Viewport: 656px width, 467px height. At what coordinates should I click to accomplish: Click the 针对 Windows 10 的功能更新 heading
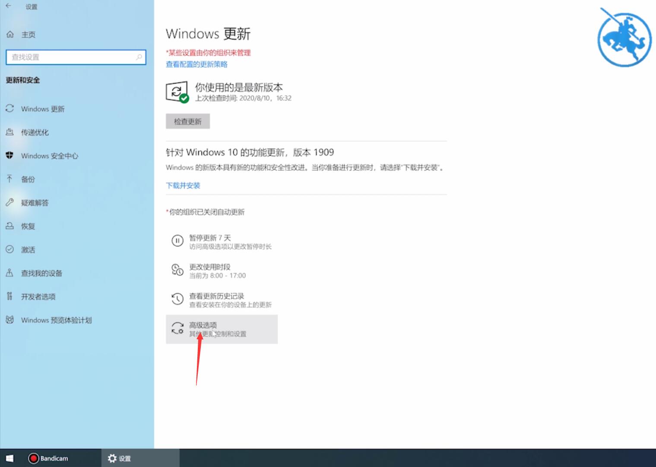tap(250, 152)
